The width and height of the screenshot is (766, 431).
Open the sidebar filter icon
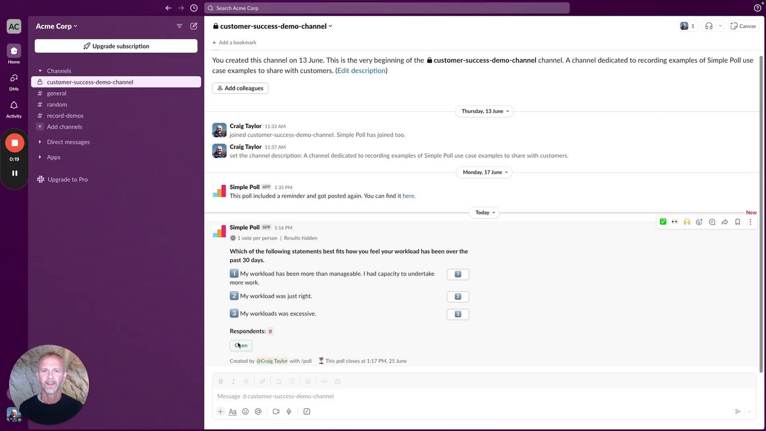point(180,26)
